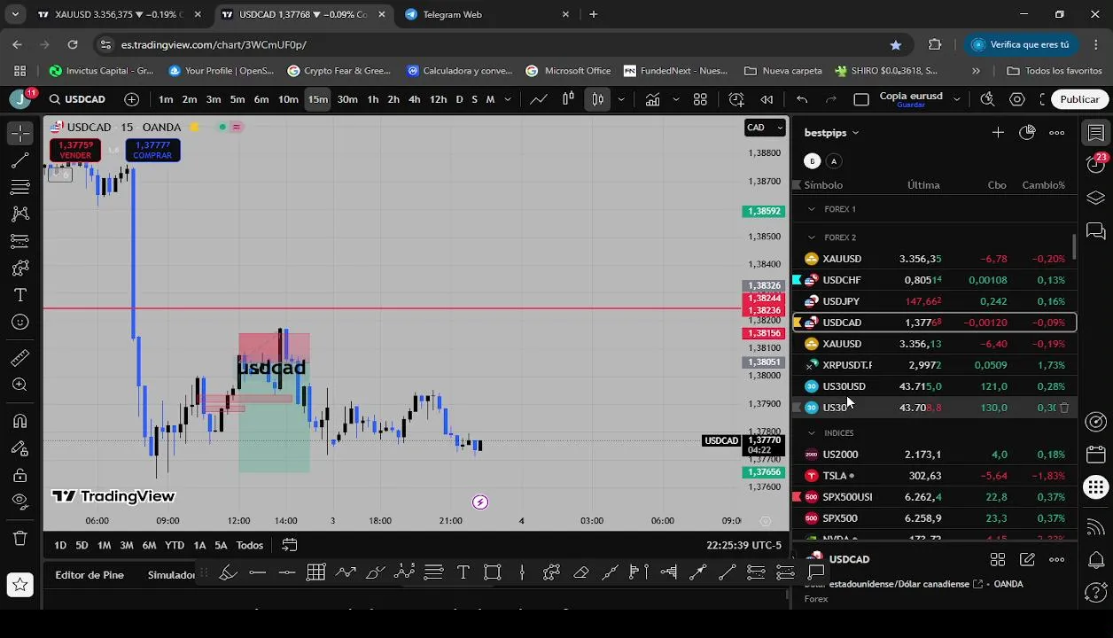Add symbol with the compare plus icon
1113x638 pixels.
pos(132,99)
